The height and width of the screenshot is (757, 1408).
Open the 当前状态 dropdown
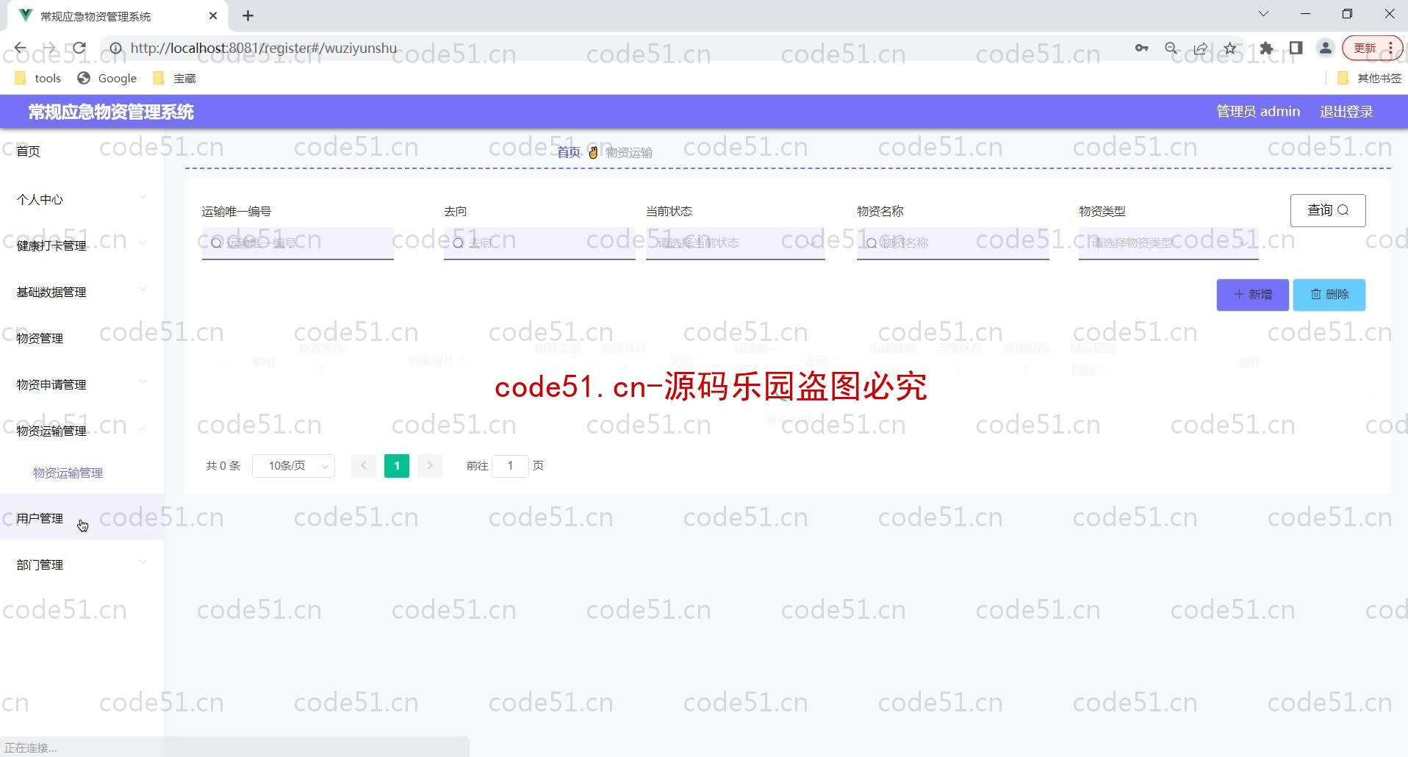coord(735,243)
